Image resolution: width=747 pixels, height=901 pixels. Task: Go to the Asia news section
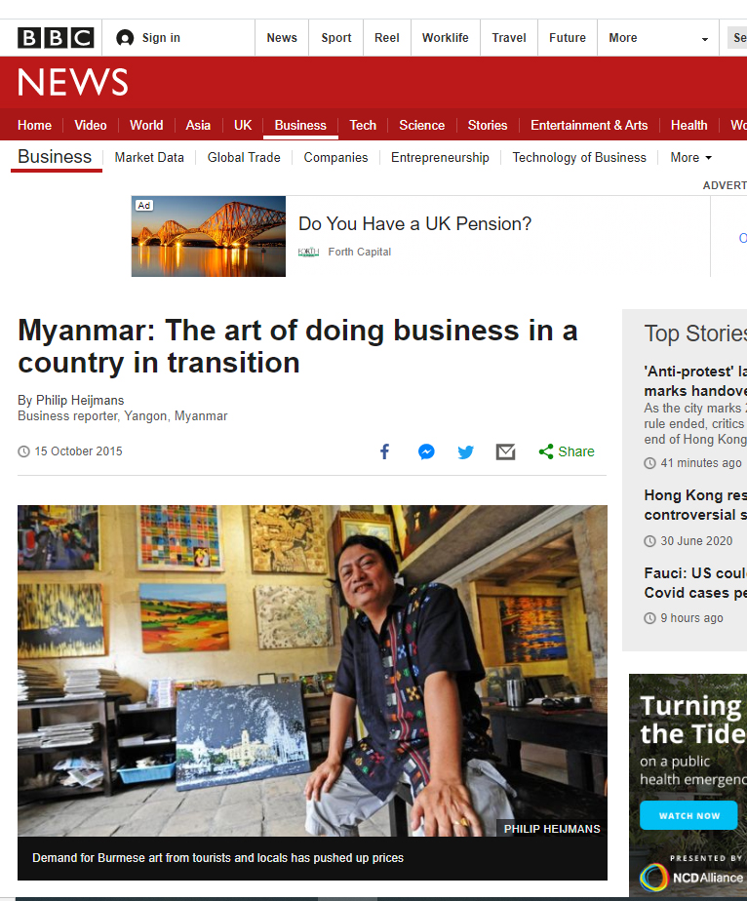click(198, 125)
